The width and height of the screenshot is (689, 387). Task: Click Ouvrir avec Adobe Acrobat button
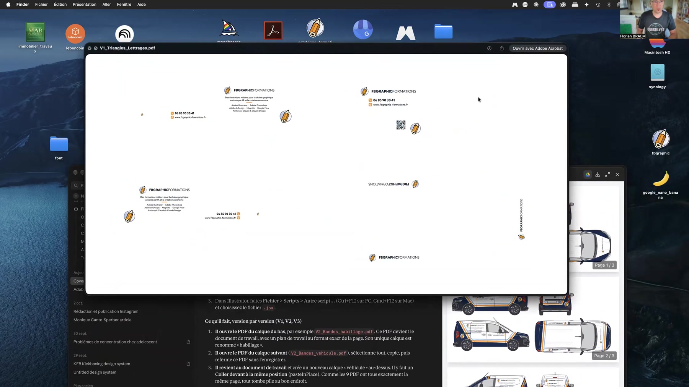click(x=537, y=48)
